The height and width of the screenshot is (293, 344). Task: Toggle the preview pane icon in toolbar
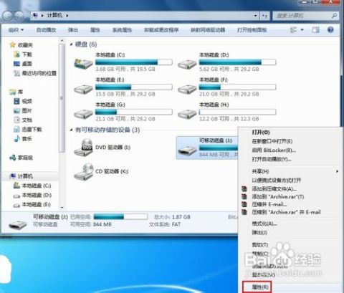coord(315,30)
